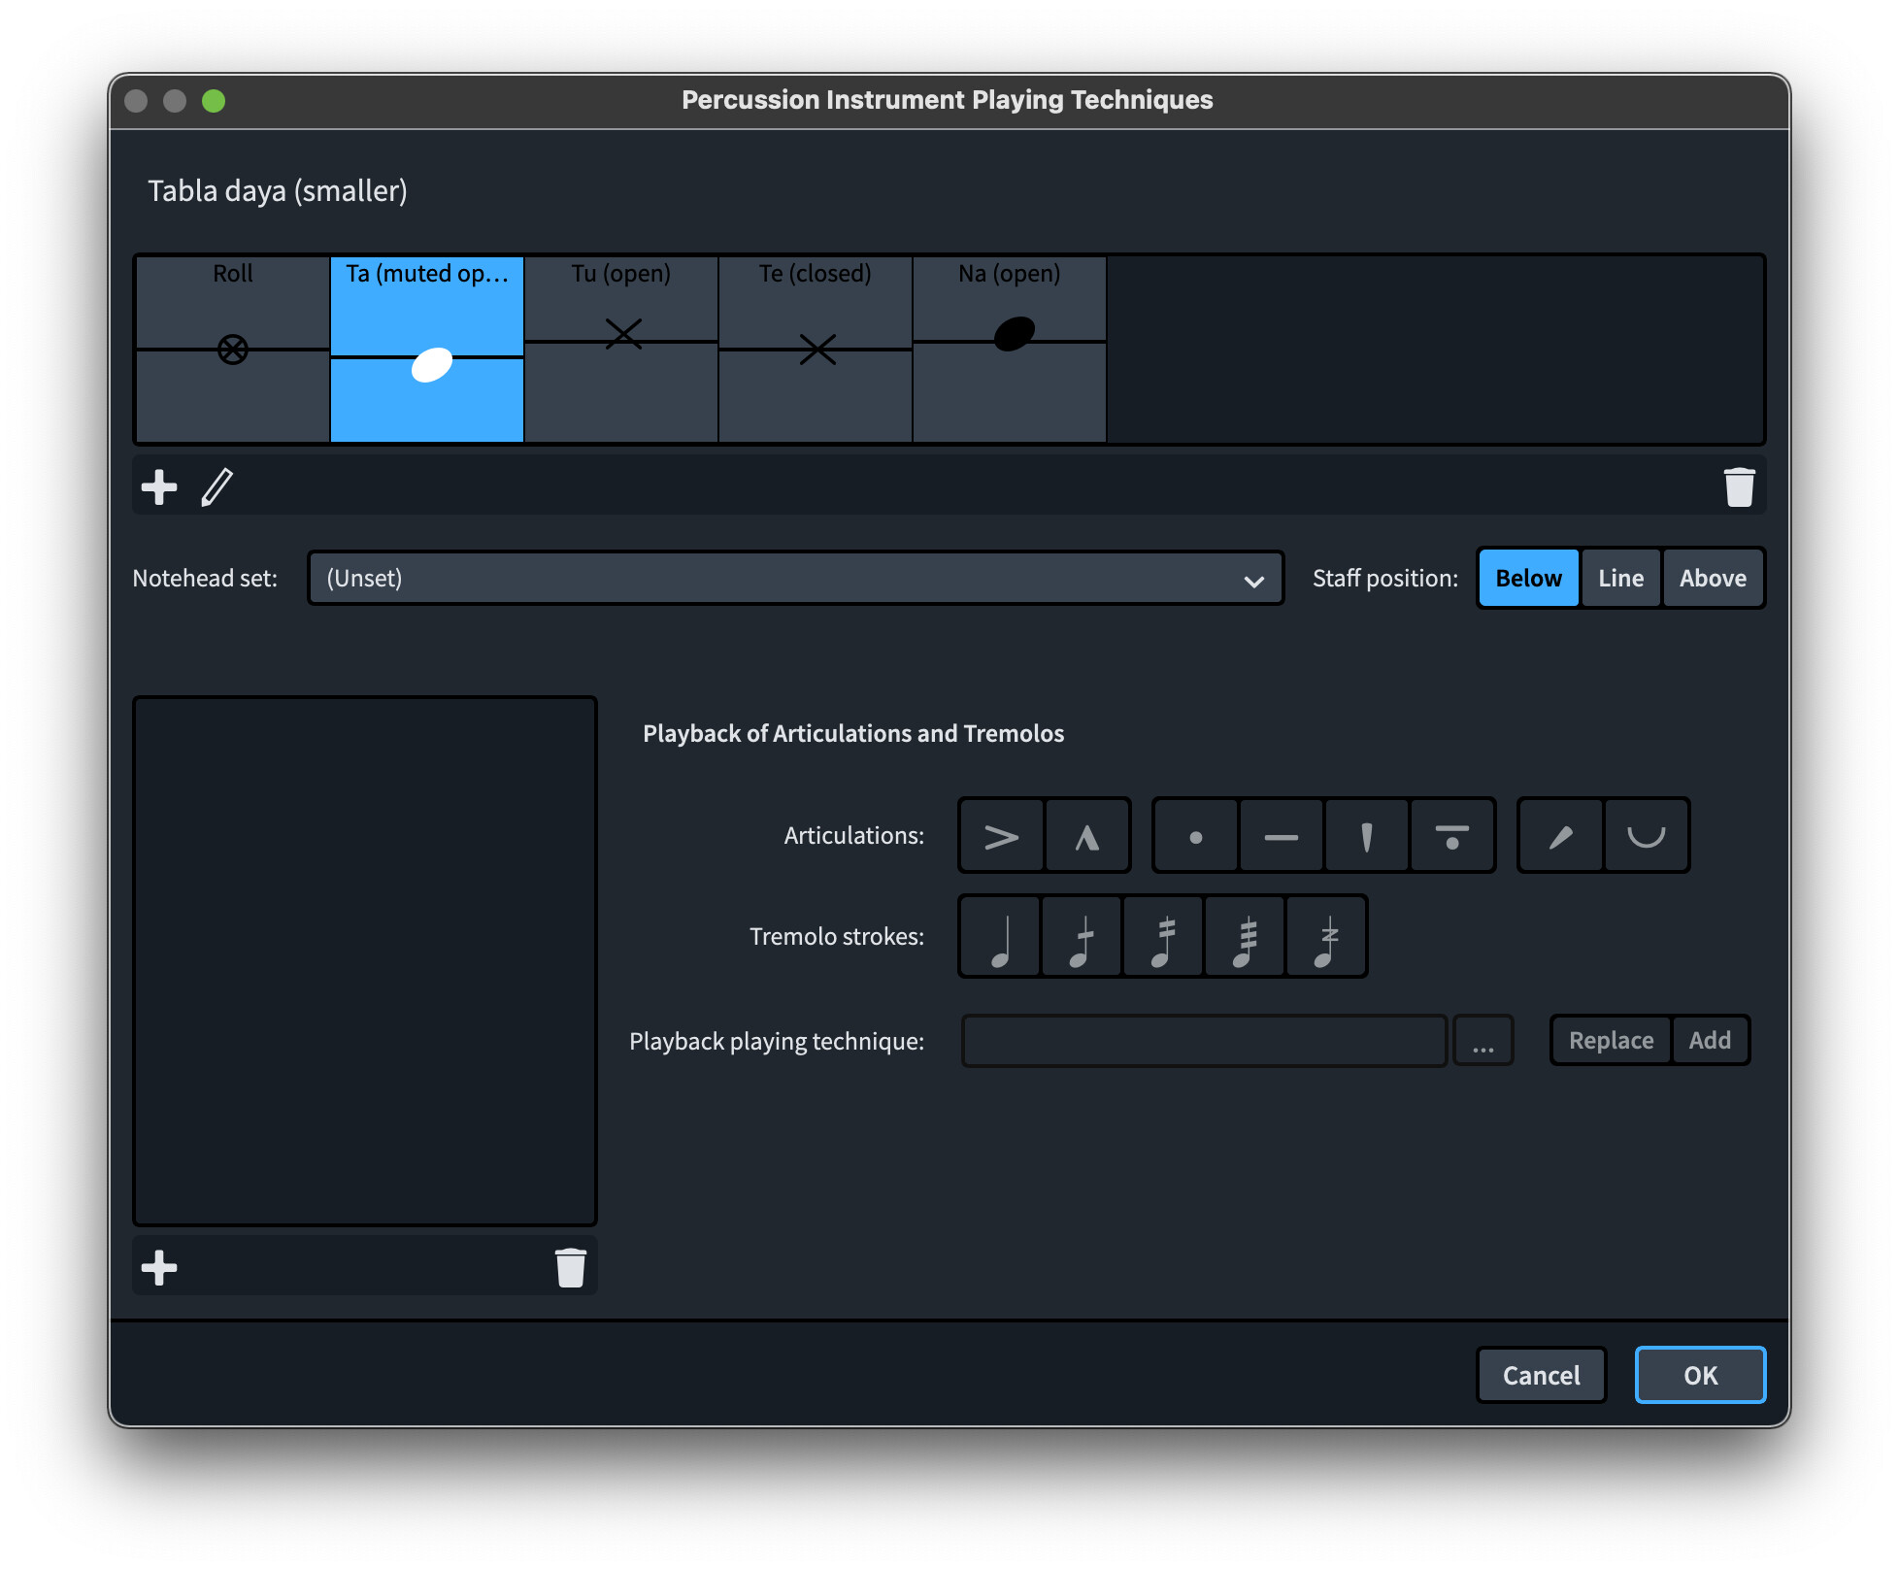Pick the three-stroke tremolo note
The height and width of the screenshot is (1571, 1899).
point(1245,937)
